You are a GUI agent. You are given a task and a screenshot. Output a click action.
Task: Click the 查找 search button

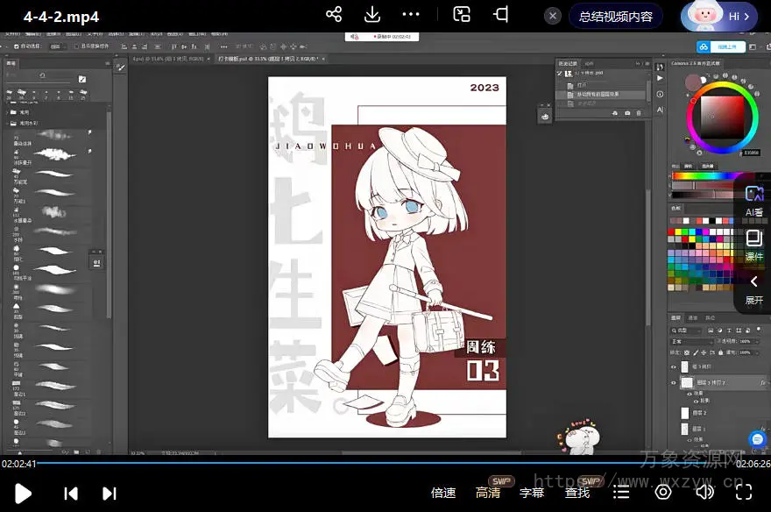tap(577, 493)
